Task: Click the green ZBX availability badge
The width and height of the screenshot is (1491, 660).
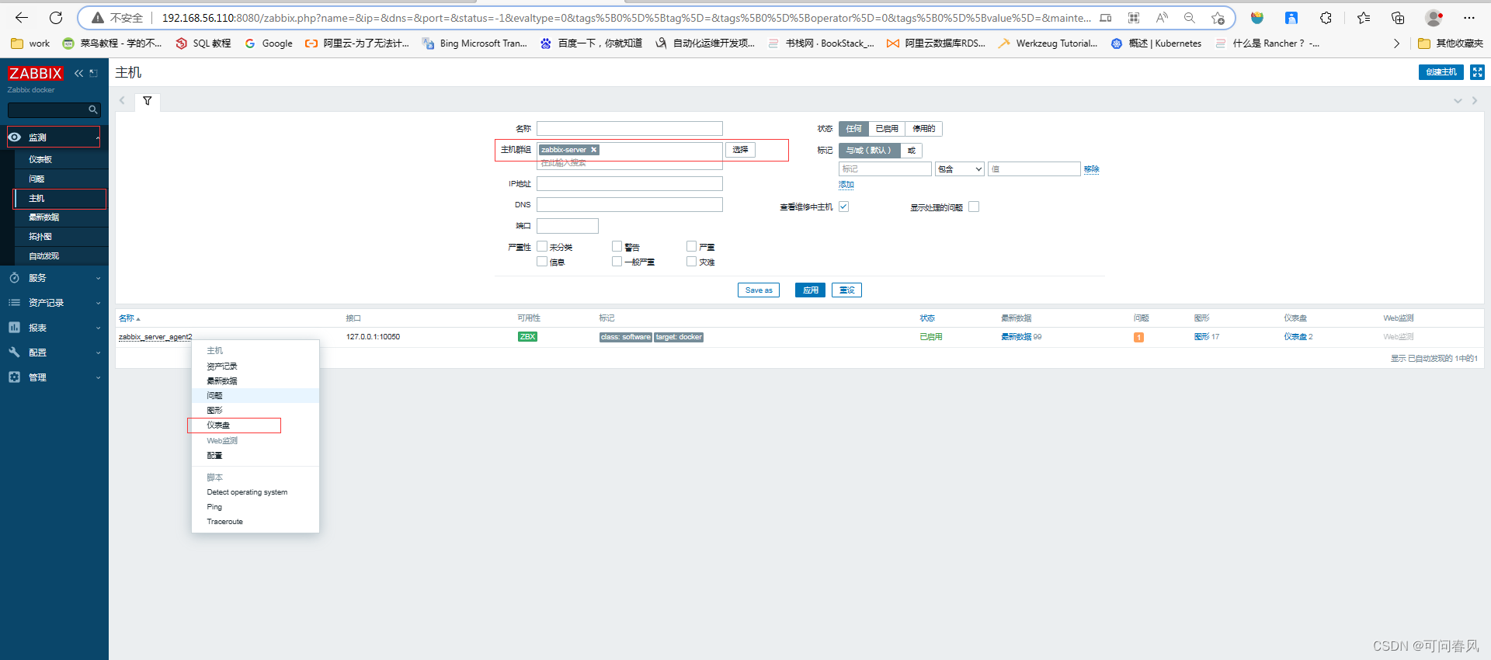Action: click(527, 337)
